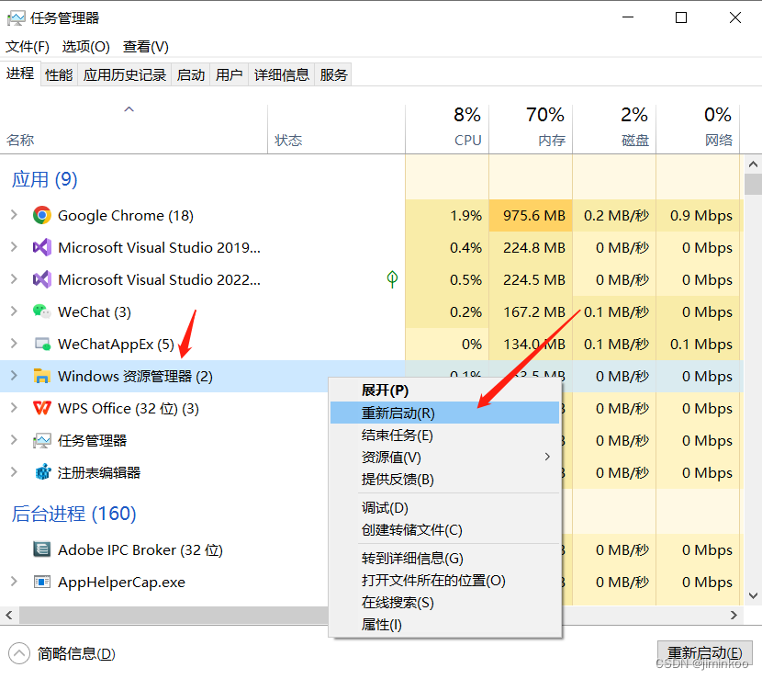This screenshot has height=679, width=762.
Task: Choose 属性(I) in context menu
Action: (x=444, y=625)
